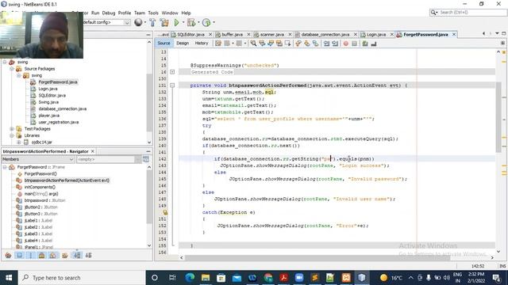Toggle Sort by Name in Navigator

coord(77,255)
